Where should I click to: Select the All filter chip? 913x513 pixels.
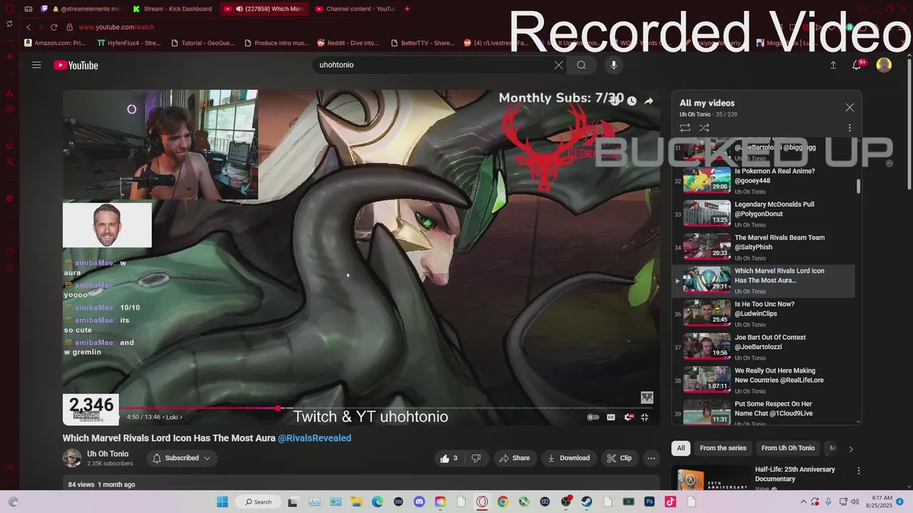pos(681,448)
